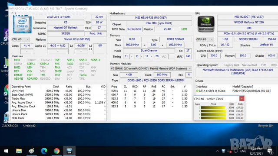The image size is (278, 156).
Task: Click the BIOS Date field 07/10/2018
Action: coord(134,29)
